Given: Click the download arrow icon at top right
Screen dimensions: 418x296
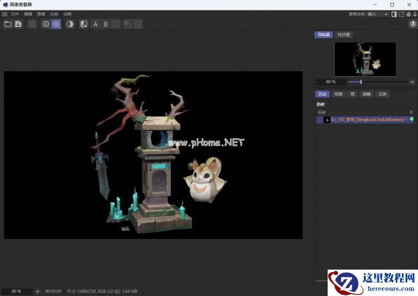Looking at the screenshot, I should click(415, 14).
